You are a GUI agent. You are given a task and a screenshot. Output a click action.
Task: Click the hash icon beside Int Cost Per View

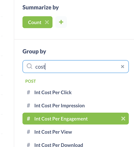[29, 132]
